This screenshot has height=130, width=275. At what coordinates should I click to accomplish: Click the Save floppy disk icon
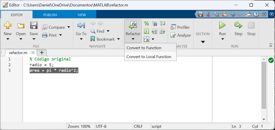pos(34,26)
